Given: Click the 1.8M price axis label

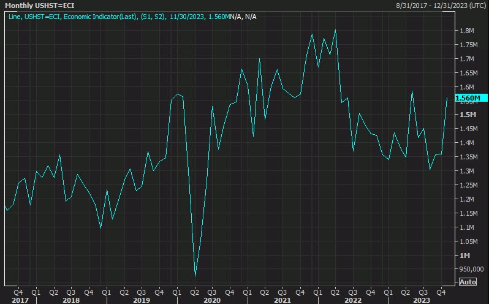Looking at the screenshot, I should 466,31.
